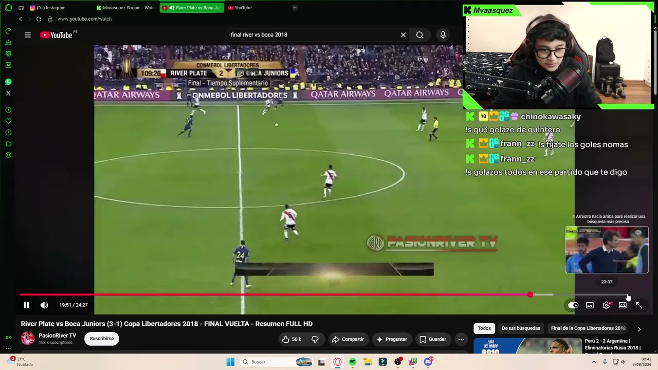
Task: Open extensions cube in sidebar
Action: click(8, 144)
